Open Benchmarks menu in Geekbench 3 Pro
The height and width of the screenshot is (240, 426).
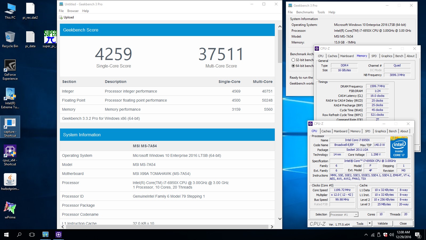point(305,12)
